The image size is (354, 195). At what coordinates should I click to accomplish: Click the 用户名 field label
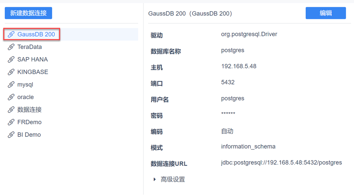click(x=160, y=100)
